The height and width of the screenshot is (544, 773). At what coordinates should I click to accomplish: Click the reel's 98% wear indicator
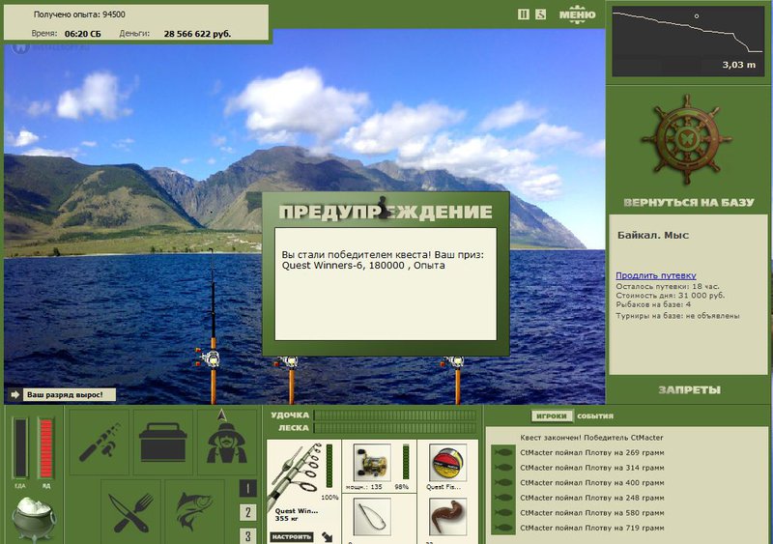[406, 461]
